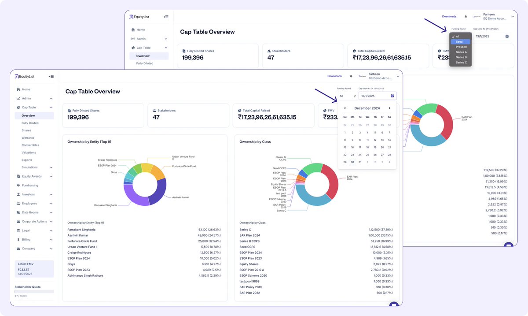528x316 pixels.
Task: Select day 30 in the December calendar
Action: click(x=352, y=162)
